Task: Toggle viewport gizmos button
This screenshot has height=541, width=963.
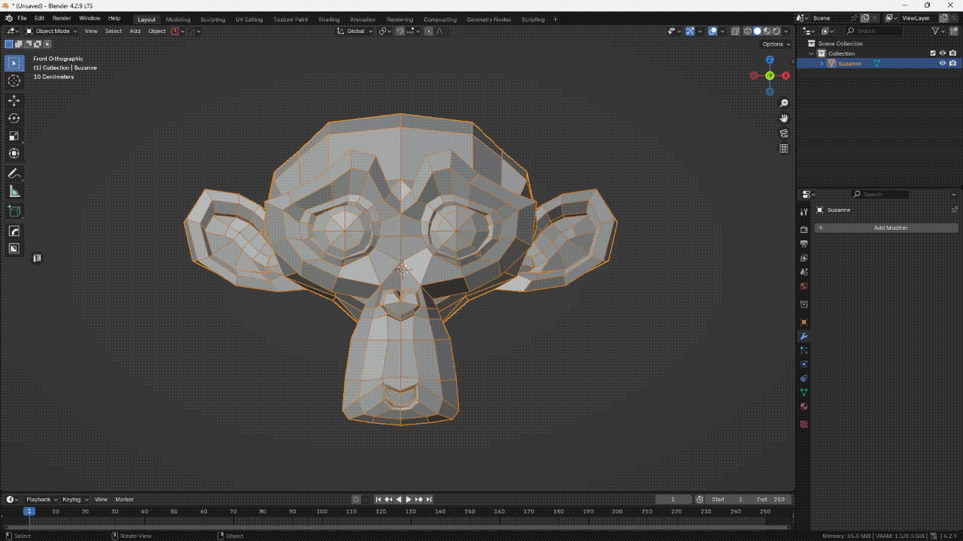Action: point(690,31)
